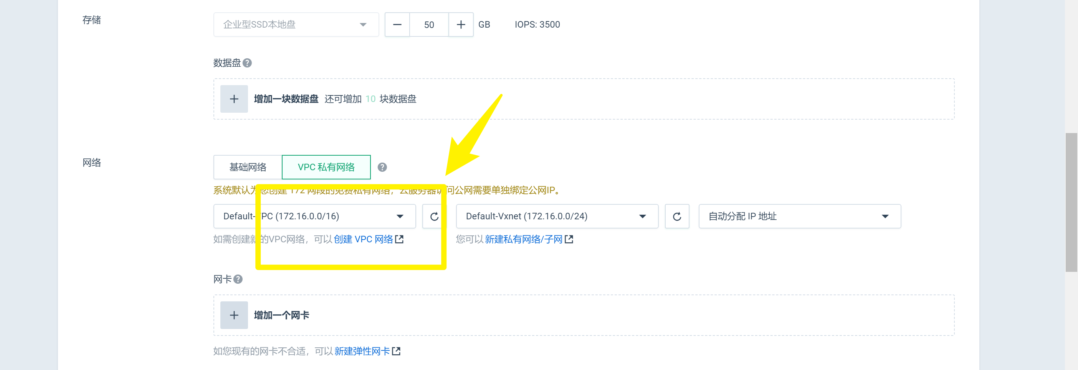Image resolution: width=1078 pixels, height=370 pixels.
Task: Click the yellow 系统默认 VPC notice text
Action: 387,190
